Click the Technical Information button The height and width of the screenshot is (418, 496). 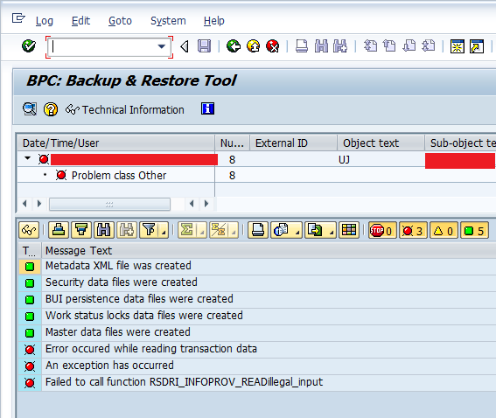pyautogui.click(x=124, y=109)
